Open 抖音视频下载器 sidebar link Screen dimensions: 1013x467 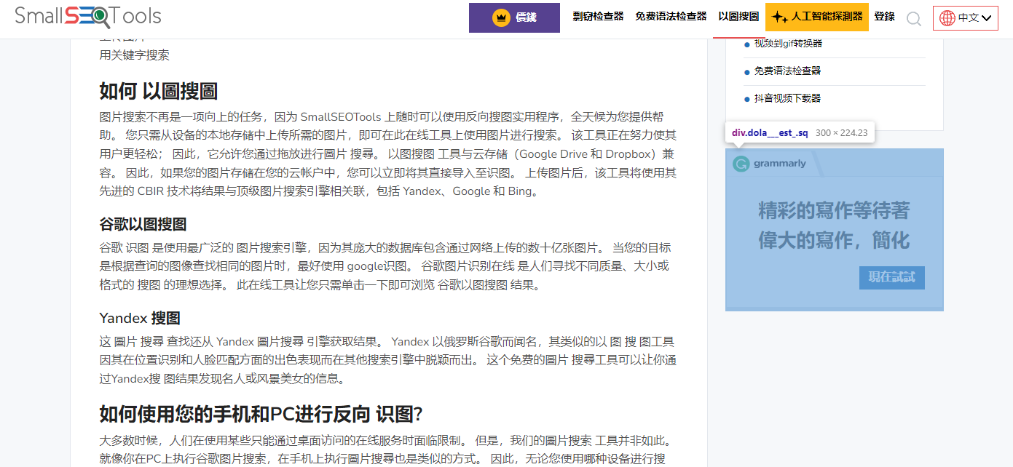point(787,99)
